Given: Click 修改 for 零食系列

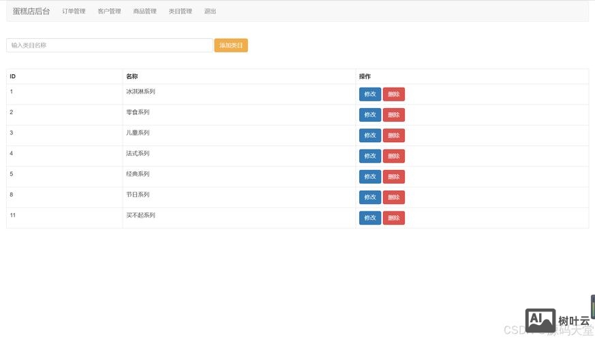Looking at the screenshot, I should point(370,115).
